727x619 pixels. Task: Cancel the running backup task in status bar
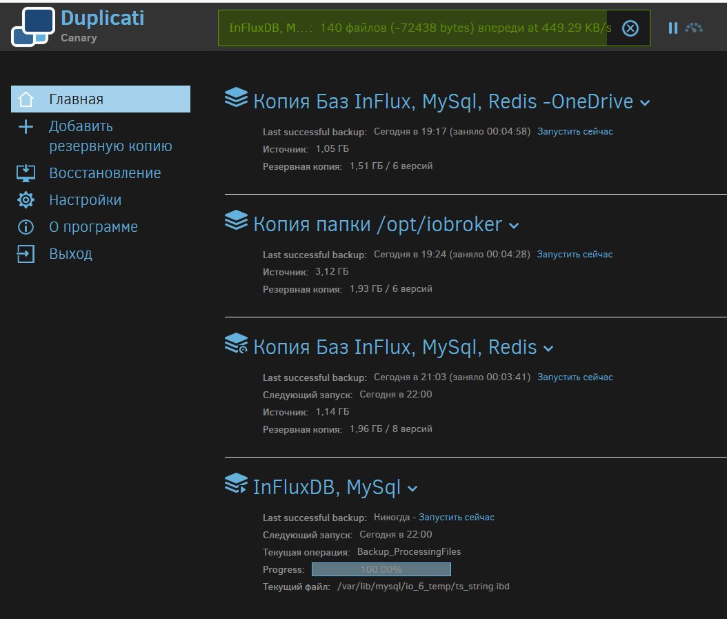[630, 28]
